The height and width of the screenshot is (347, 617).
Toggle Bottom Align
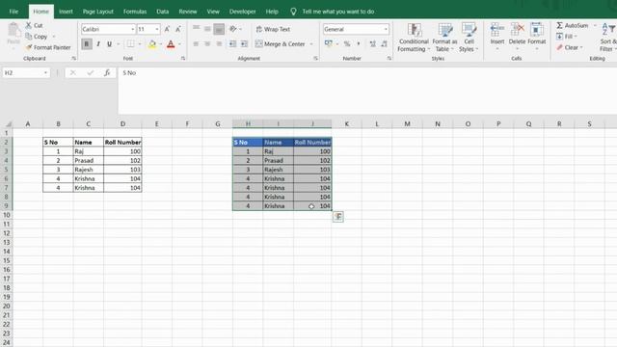coord(219,29)
